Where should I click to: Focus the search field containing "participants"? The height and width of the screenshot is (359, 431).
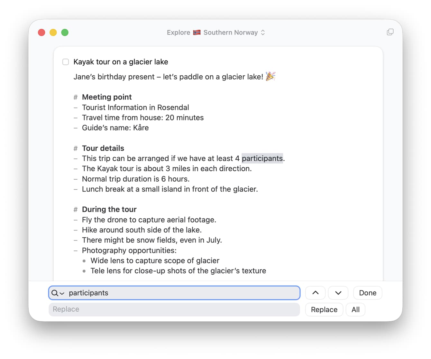pyautogui.click(x=180, y=293)
